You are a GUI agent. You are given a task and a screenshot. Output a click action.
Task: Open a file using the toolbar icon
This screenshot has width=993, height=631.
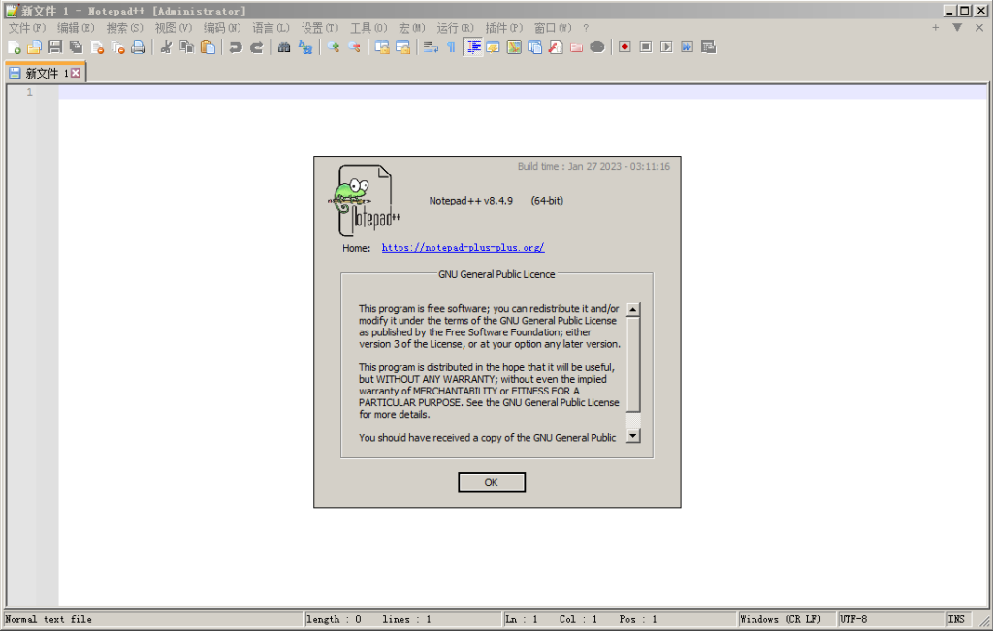coord(34,47)
